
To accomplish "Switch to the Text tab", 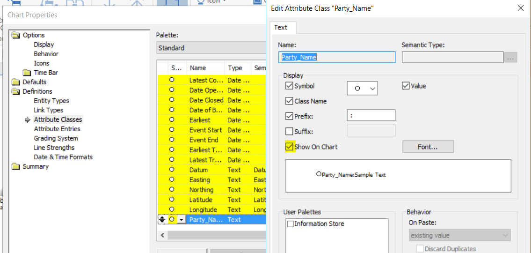I will coord(280,28).
